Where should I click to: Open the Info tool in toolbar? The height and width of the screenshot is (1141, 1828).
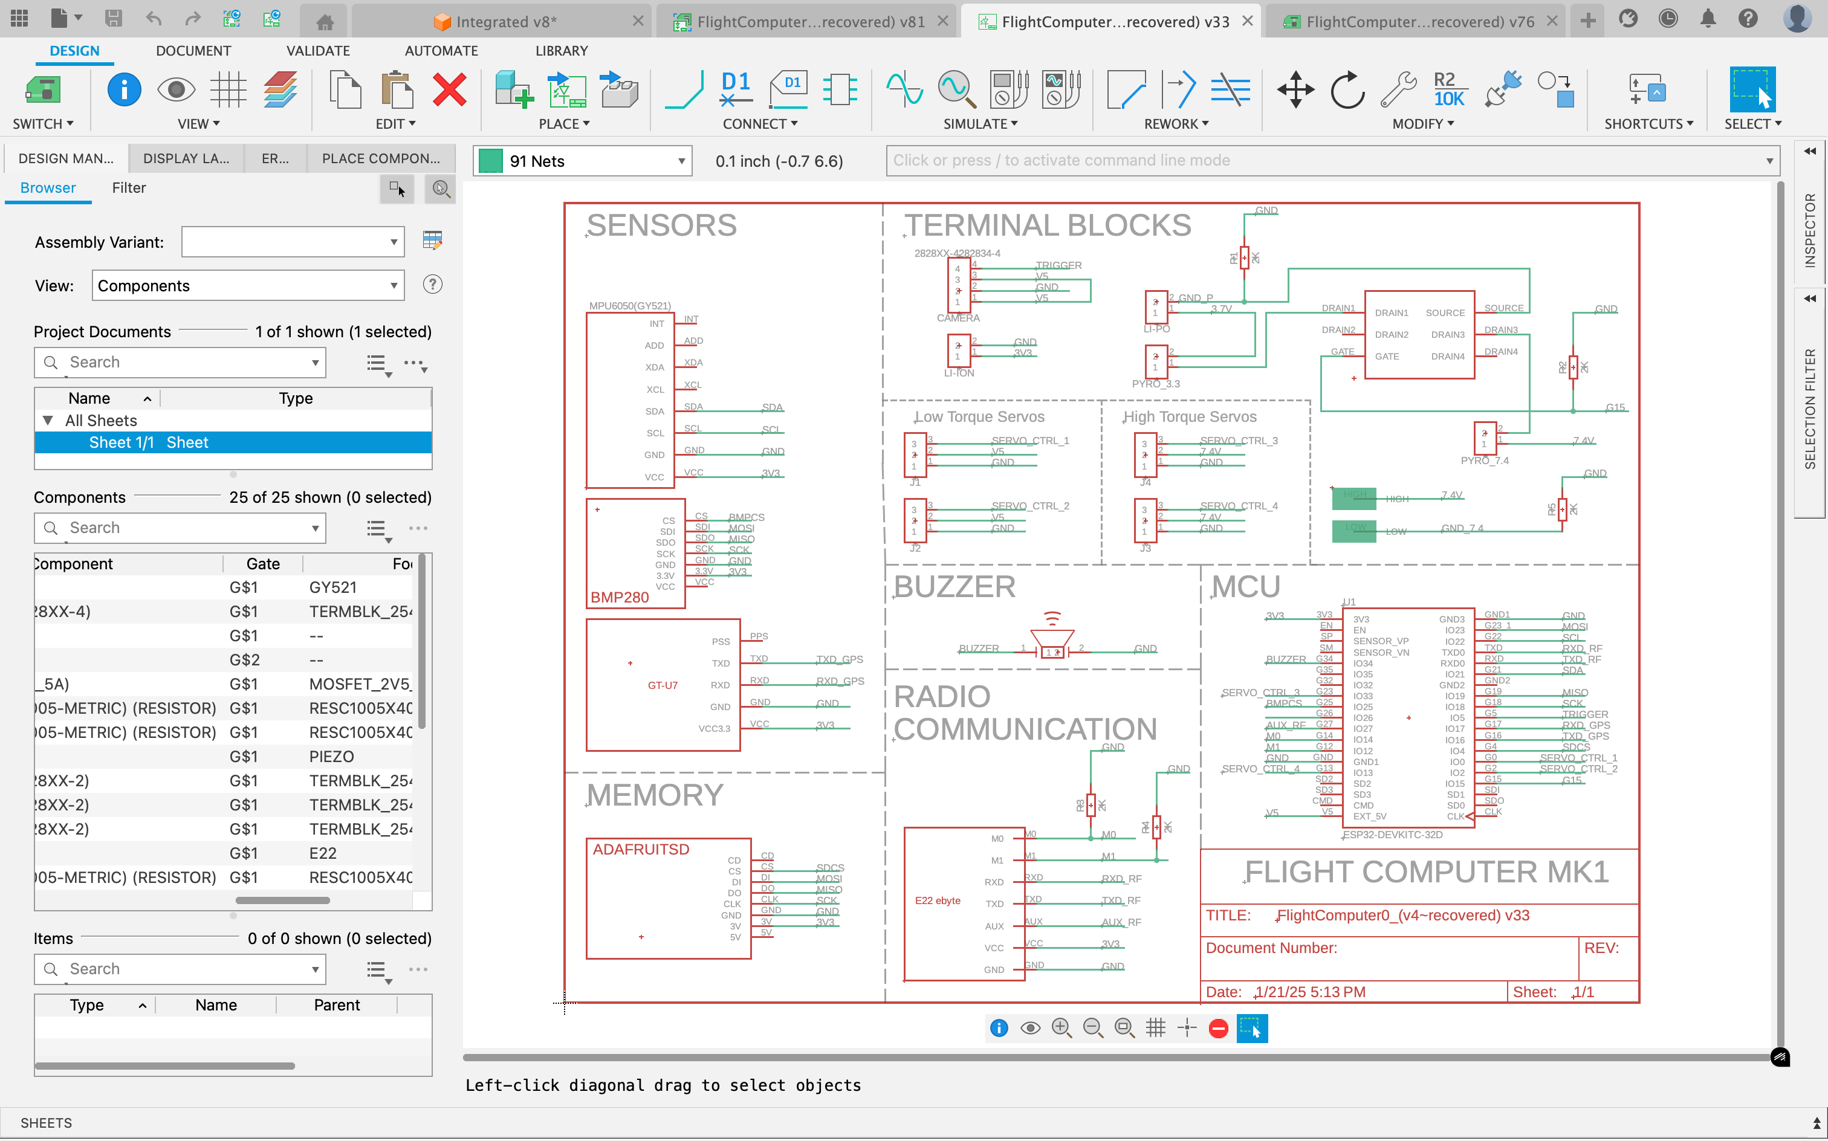(x=124, y=90)
